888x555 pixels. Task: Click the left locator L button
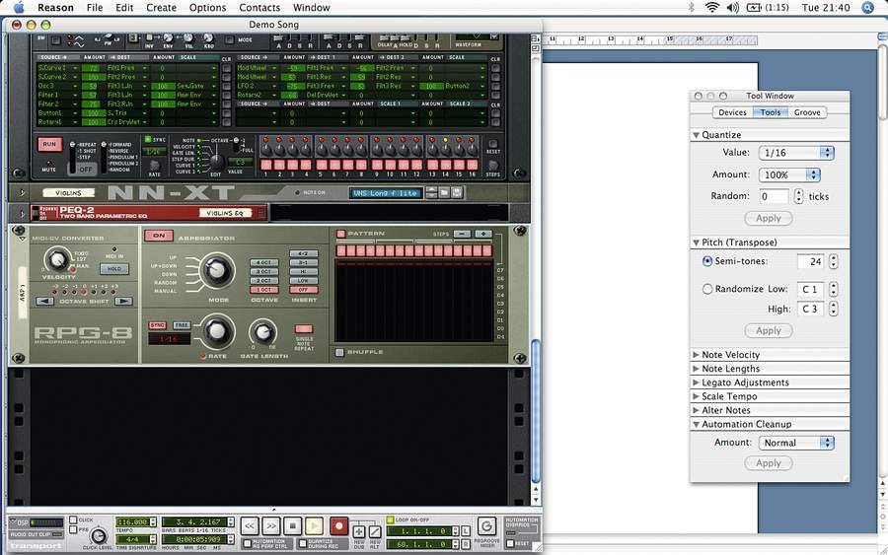click(466, 531)
